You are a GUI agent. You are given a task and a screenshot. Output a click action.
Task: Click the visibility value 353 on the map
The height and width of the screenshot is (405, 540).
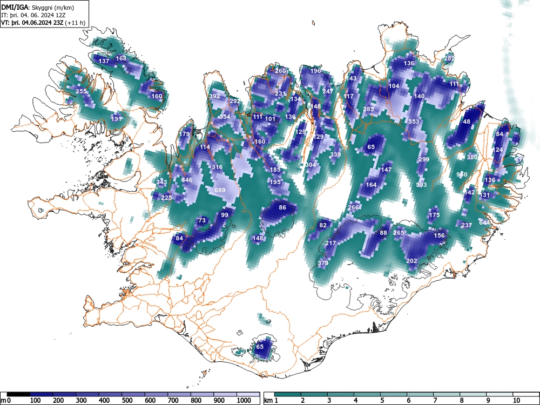point(414,121)
